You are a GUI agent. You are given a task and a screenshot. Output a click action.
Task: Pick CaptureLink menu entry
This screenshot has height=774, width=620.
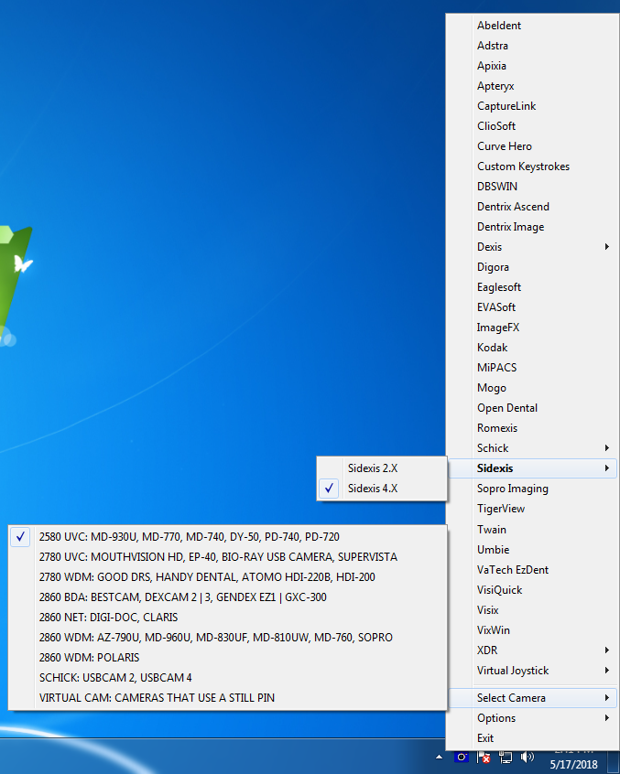point(533,105)
